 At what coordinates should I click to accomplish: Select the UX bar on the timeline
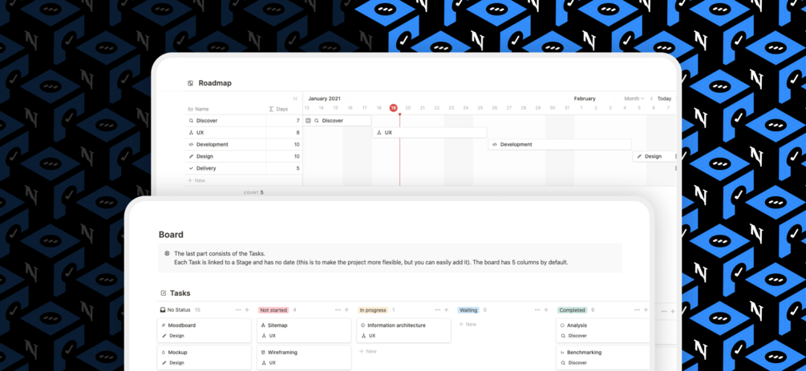click(x=430, y=132)
